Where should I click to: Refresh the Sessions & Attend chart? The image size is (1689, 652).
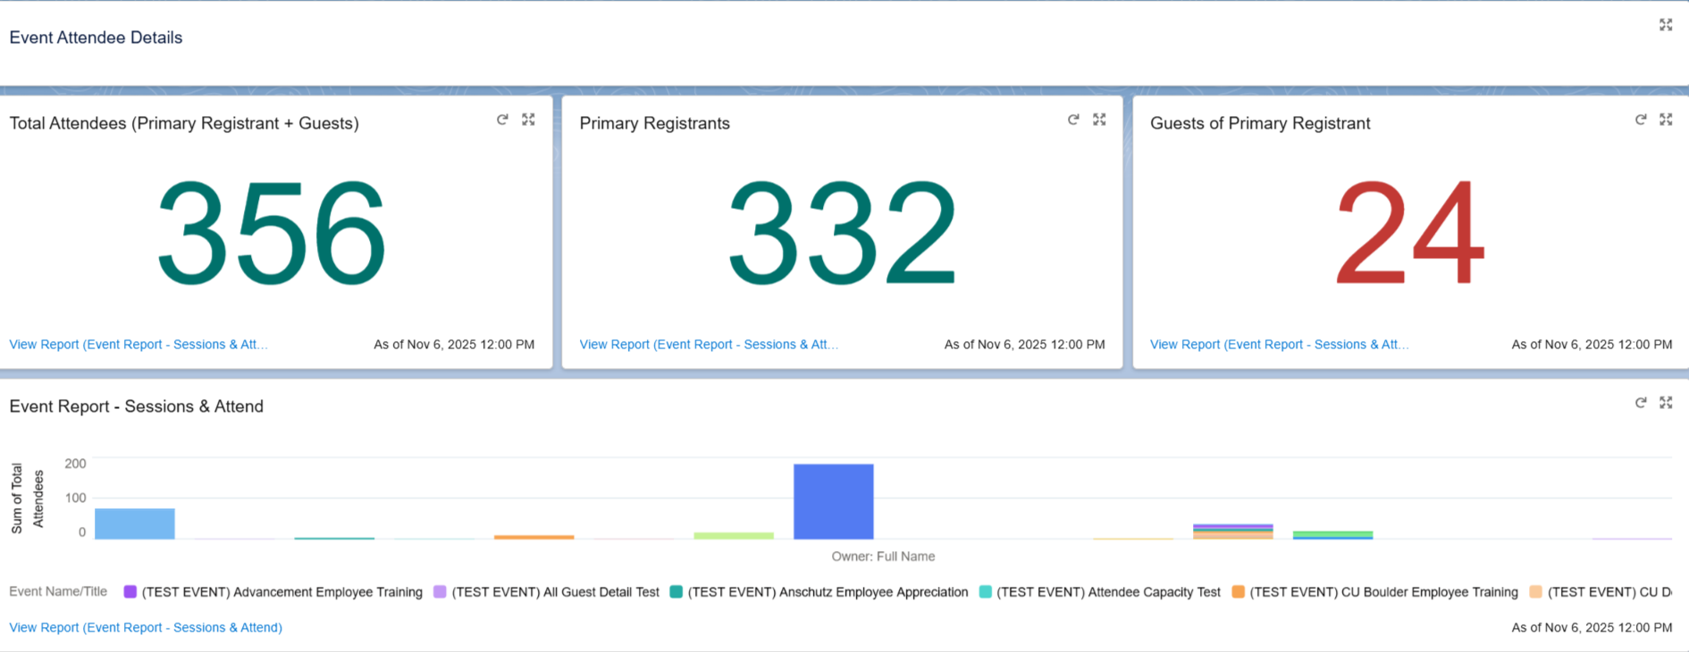pyautogui.click(x=1641, y=403)
